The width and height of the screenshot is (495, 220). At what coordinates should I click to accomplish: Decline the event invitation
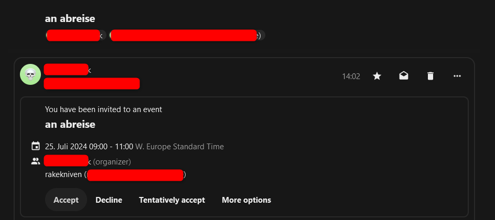point(109,200)
